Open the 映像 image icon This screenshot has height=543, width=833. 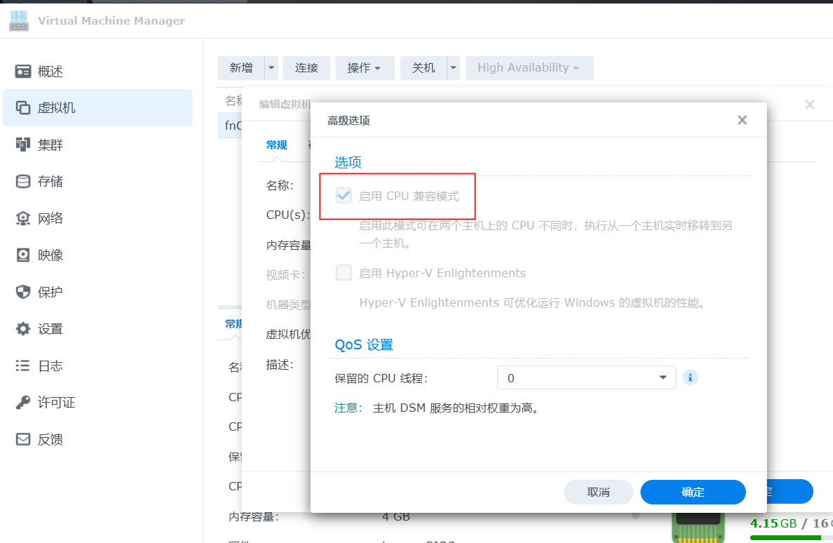tap(23, 255)
